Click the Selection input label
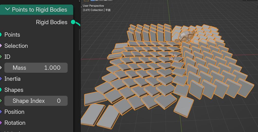Viewport: 258px width, 132px height. pyautogui.click(x=16, y=46)
